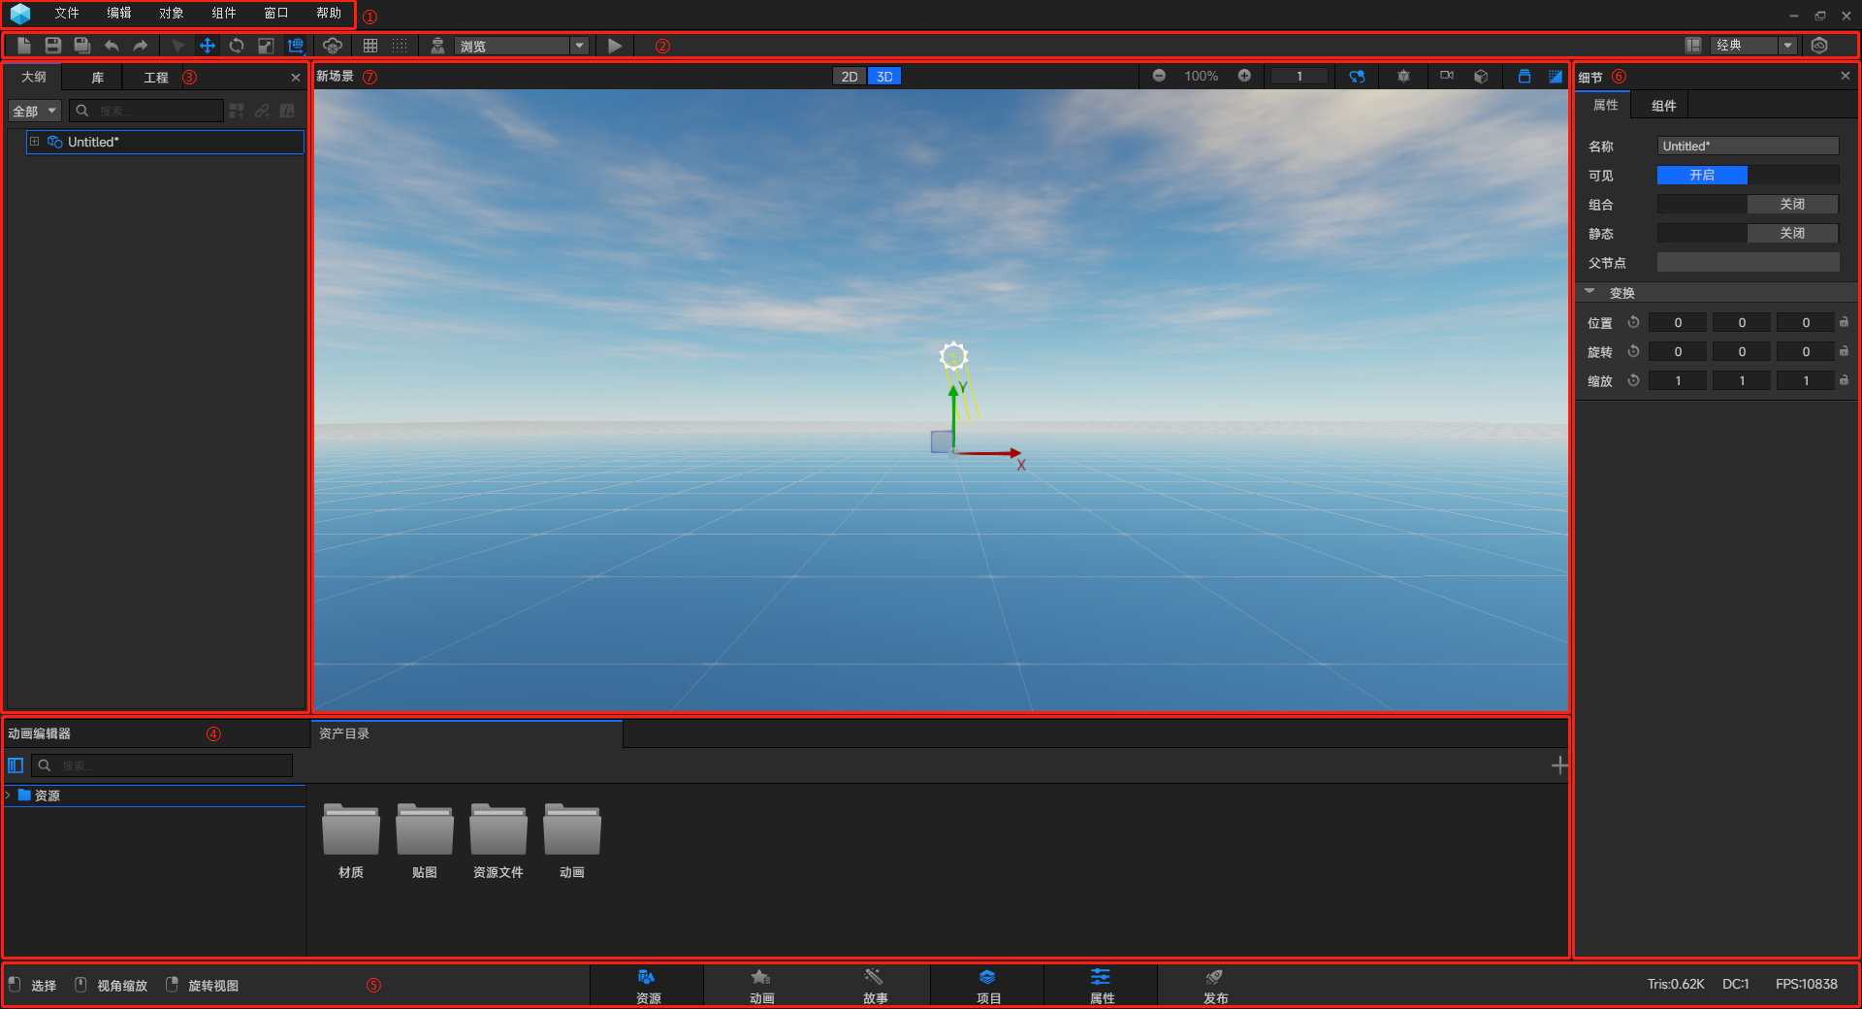The width and height of the screenshot is (1862, 1009).
Task: Create a new file with the toolbar icon
Action: pyautogui.click(x=24, y=46)
